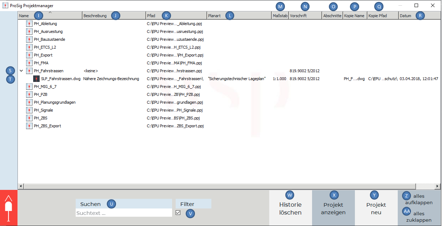Sort by the Name column header

coord(50,16)
